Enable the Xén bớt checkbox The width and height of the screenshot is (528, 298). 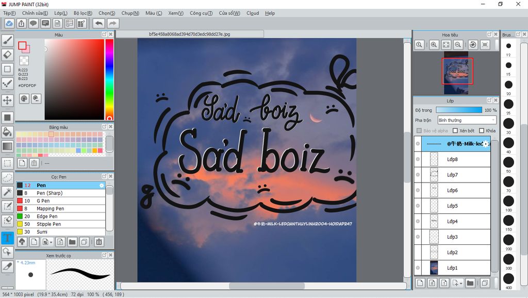tap(455, 130)
